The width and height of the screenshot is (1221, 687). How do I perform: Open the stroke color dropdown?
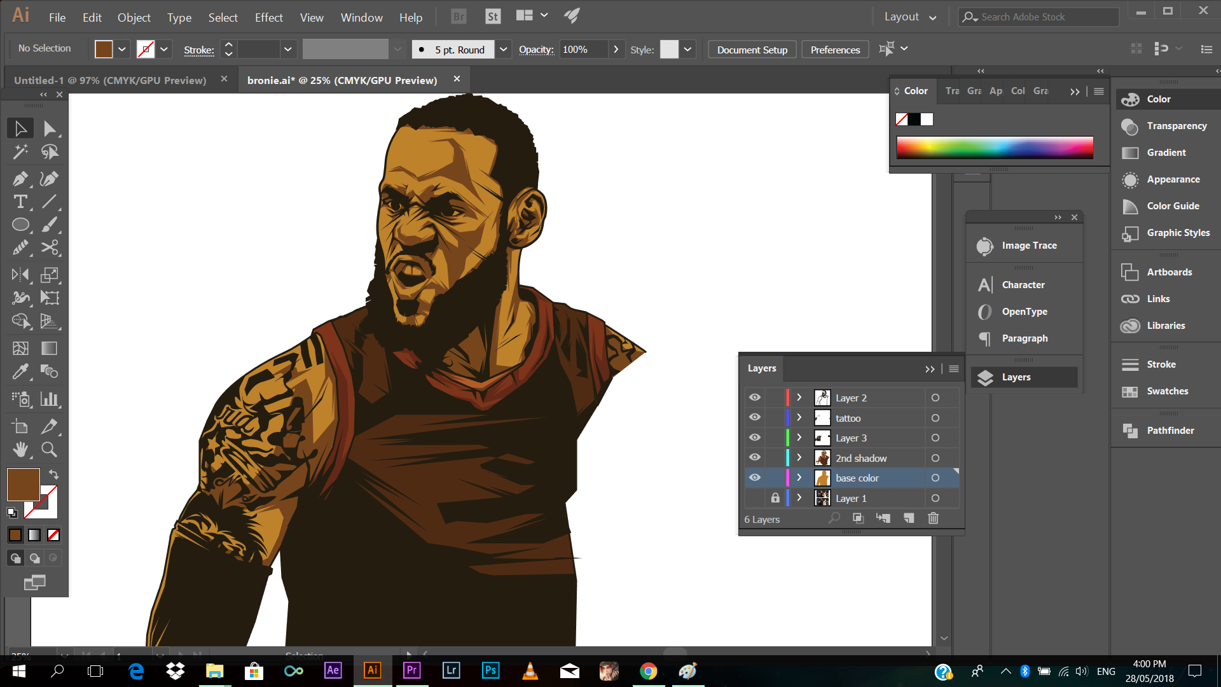click(x=163, y=50)
